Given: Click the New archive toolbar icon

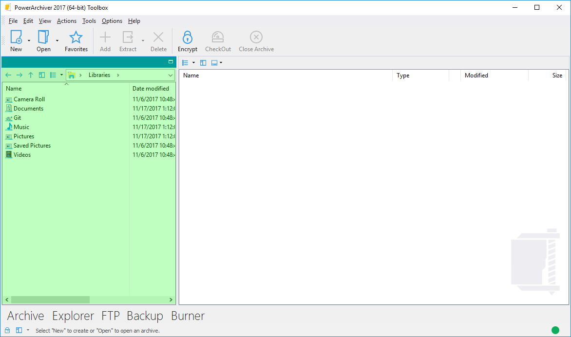Looking at the screenshot, I should [x=16, y=37].
